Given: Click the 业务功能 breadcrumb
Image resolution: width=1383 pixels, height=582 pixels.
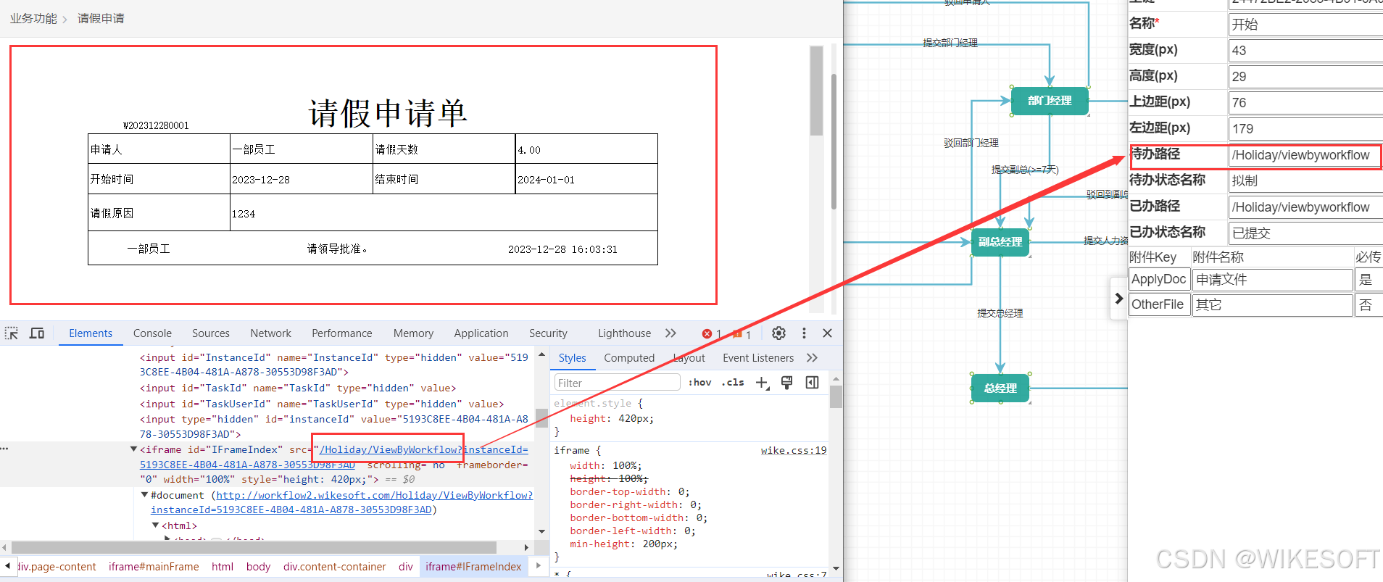Looking at the screenshot, I should coord(33,18).
